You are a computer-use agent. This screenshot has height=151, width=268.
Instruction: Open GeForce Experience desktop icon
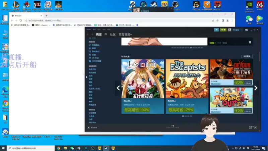point(249,7)
